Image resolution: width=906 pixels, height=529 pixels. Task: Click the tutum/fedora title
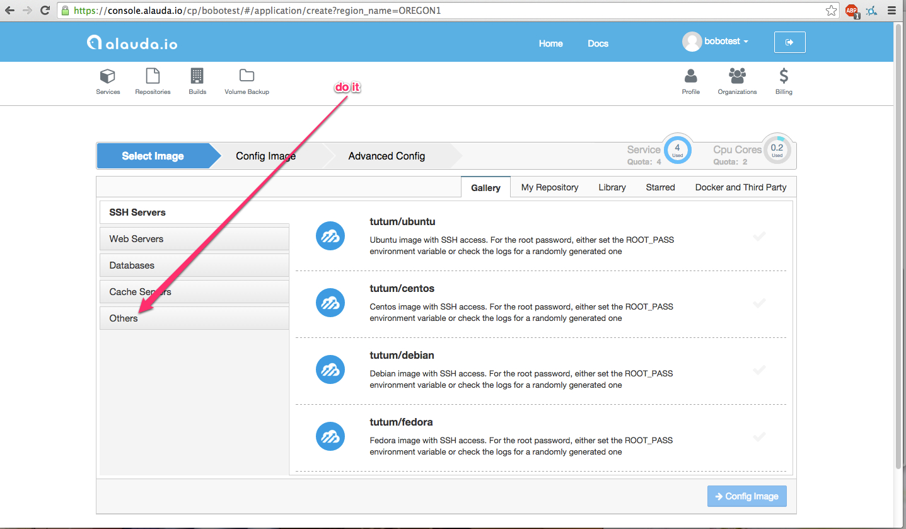click(401, 422)
